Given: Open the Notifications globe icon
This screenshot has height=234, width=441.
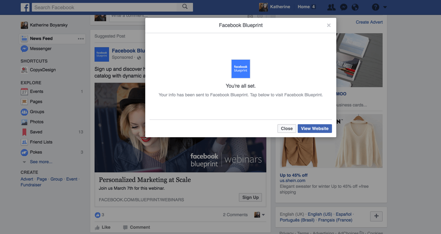Looking at the screenshot, I should (x=355, y=7).
